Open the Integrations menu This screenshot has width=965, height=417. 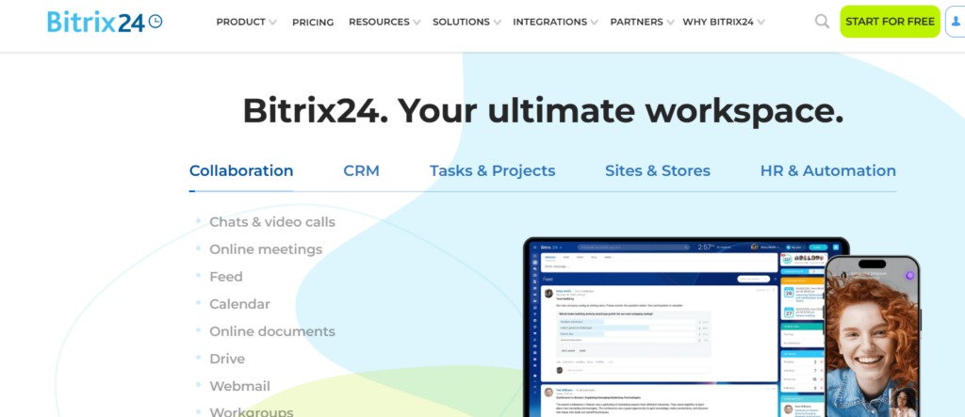click(555, 22)
